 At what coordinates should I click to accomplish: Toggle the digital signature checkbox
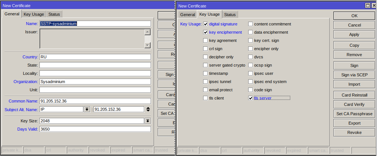[x=205, y=24]
